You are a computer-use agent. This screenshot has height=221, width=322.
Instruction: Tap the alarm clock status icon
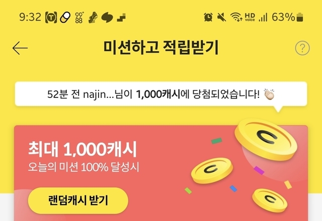tap(208, 17)
